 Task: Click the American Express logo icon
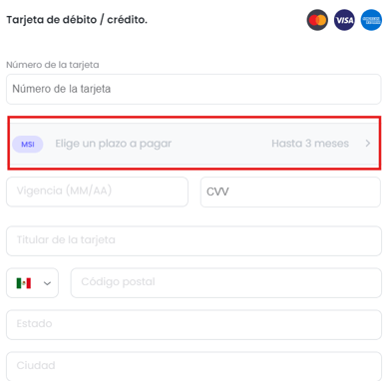(371, 20)
